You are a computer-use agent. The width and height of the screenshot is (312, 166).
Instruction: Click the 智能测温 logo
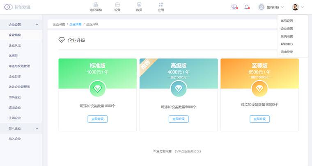pos(18,7)
